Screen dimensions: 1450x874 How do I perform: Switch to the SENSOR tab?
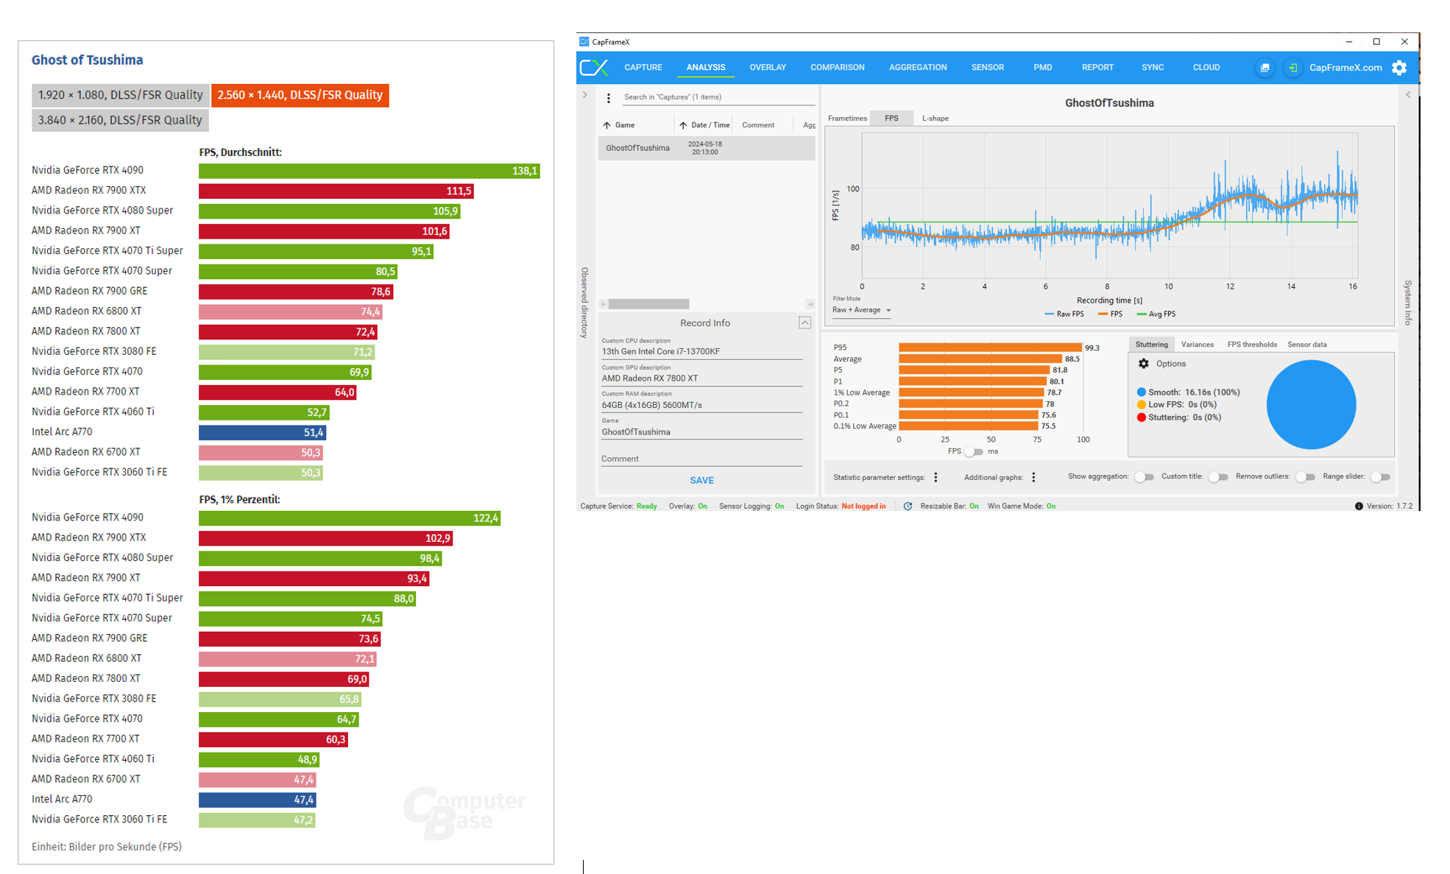(x=988, y=68)
